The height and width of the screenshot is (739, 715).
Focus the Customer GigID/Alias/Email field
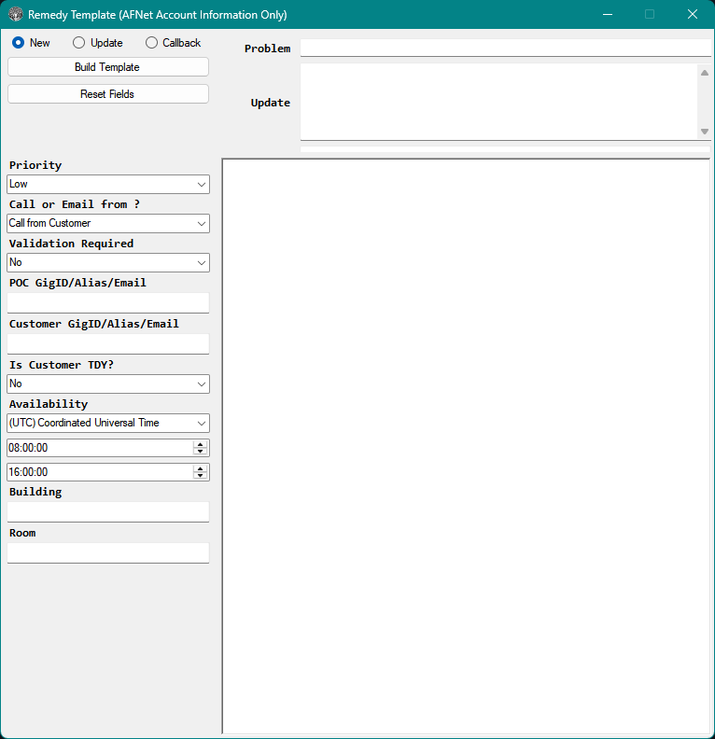[108, 343]
